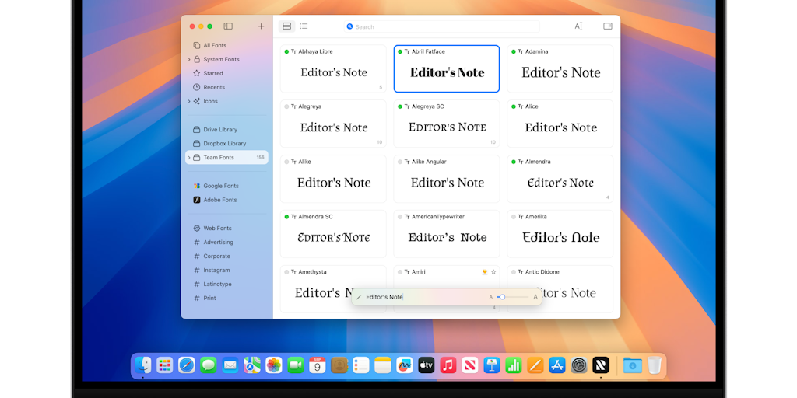Open the Advertising tag collection
797x398 pixels.
(218, 243)
